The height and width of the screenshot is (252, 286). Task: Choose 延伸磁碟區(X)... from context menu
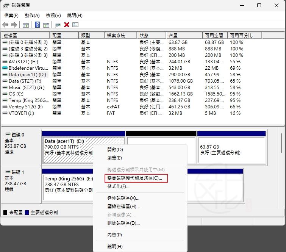(x=123, y=198)
